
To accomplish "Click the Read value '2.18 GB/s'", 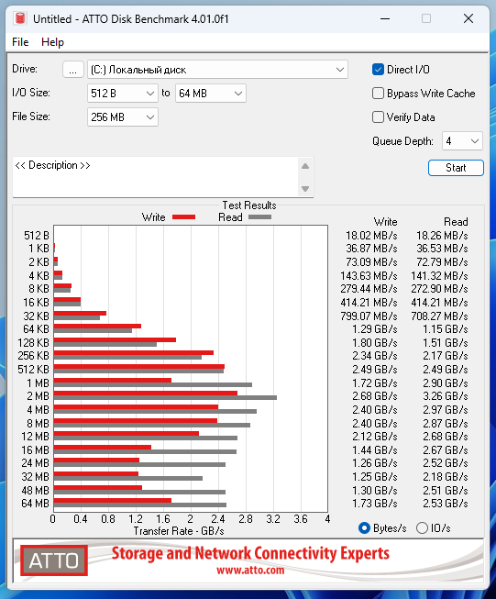I will [445, 477].
